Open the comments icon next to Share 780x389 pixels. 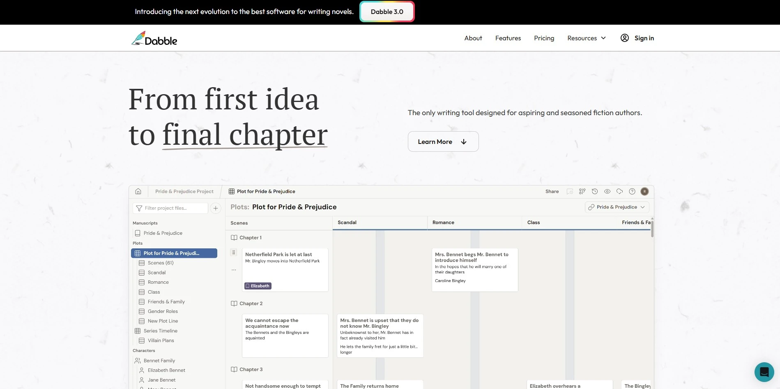pos(570,191)
